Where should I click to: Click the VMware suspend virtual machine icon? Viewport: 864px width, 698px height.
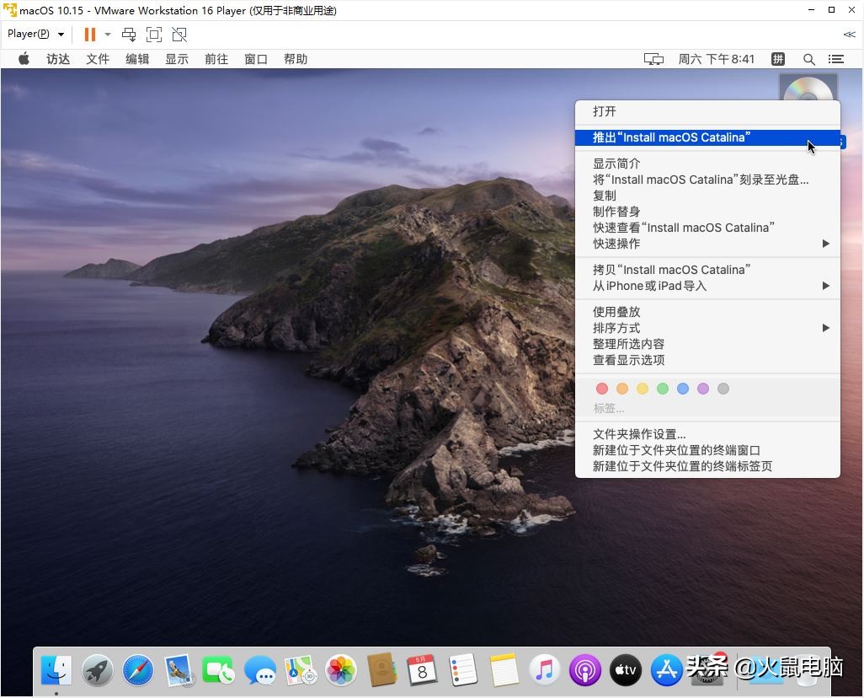89,35
